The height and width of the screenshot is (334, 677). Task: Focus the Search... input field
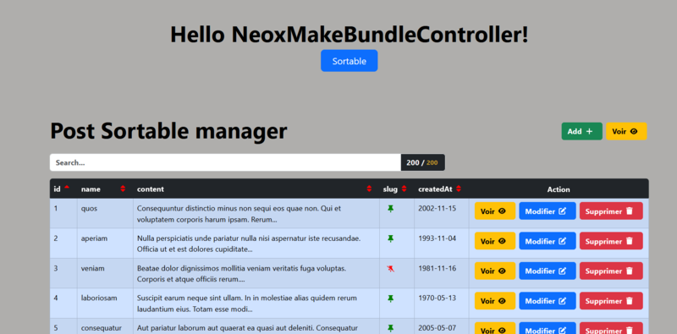click(x=225, y=162)
